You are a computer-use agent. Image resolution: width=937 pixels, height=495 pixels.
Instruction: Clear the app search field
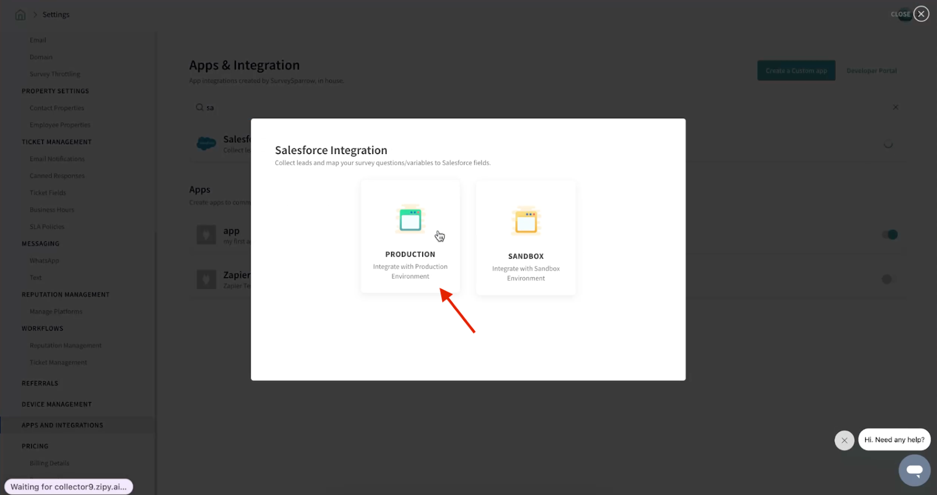[x=895, y=107]
